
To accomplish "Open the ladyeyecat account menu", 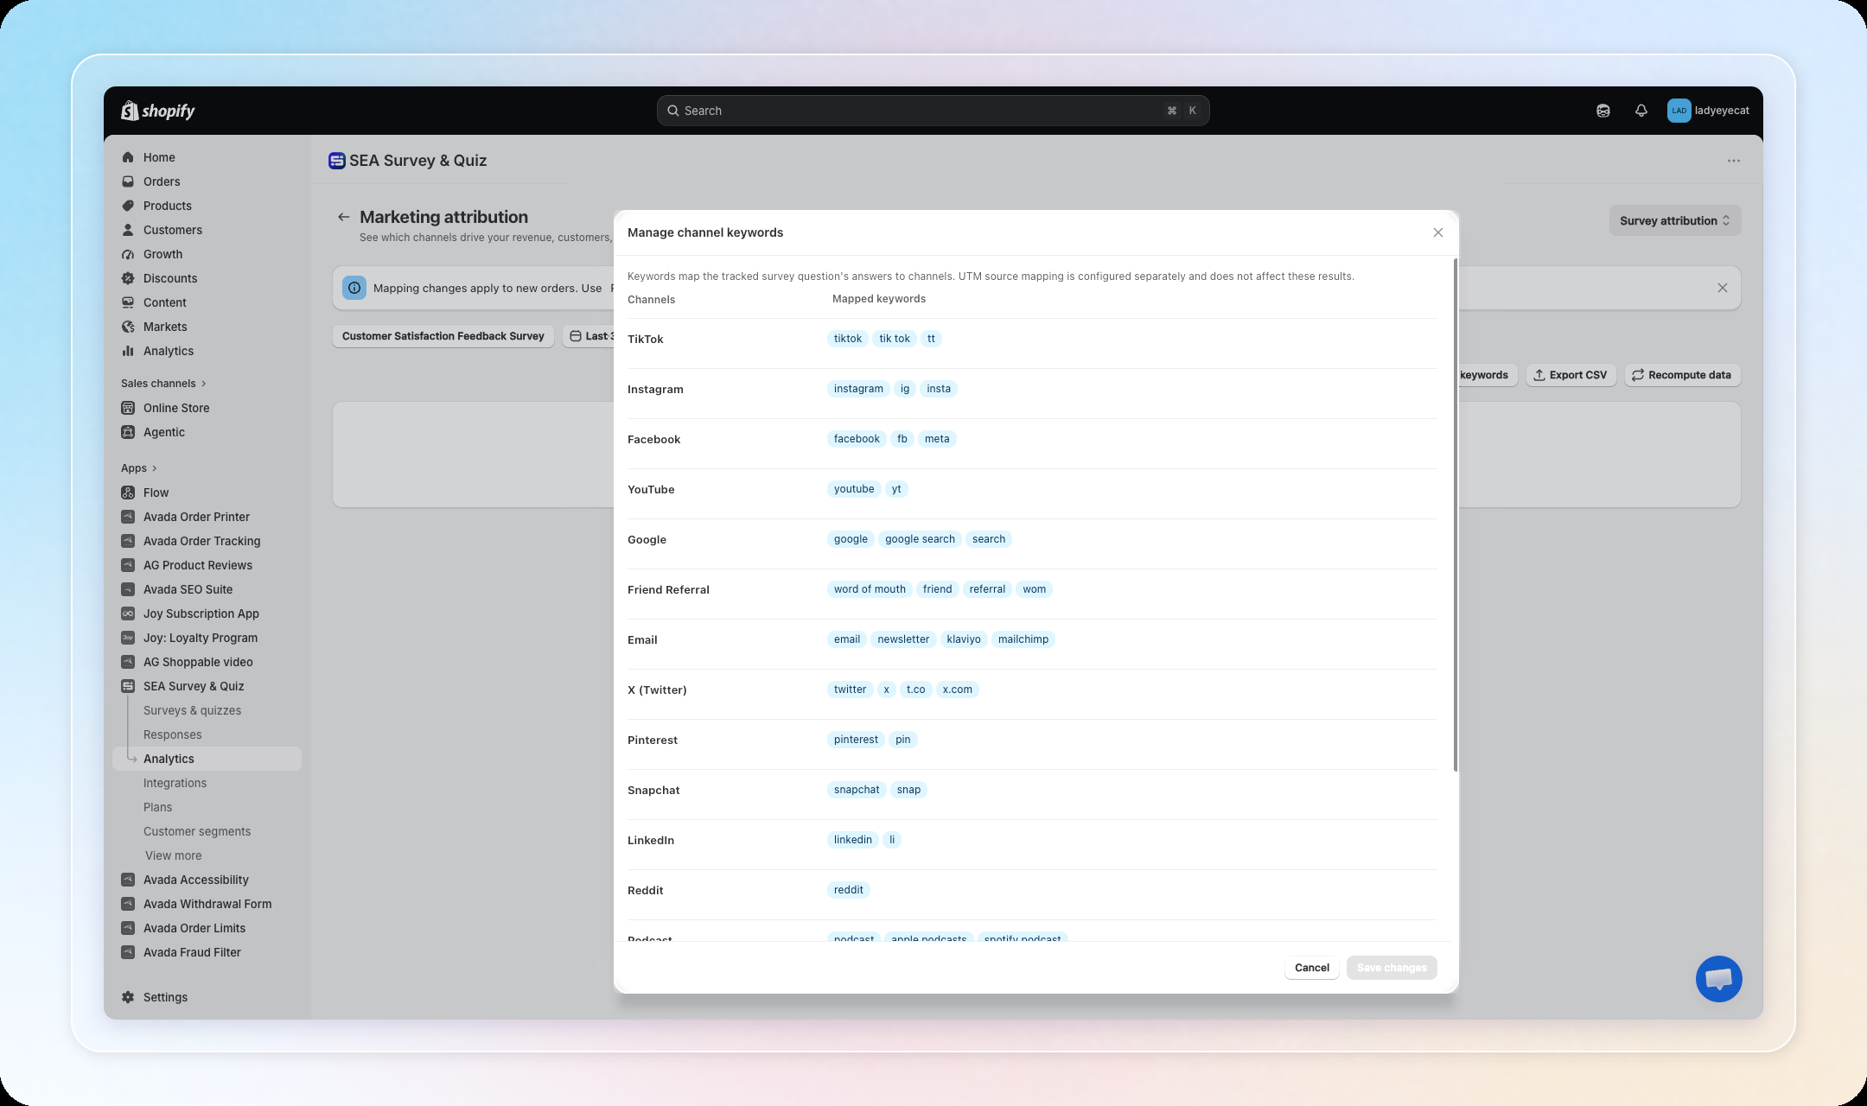I will coord(1709,111).
